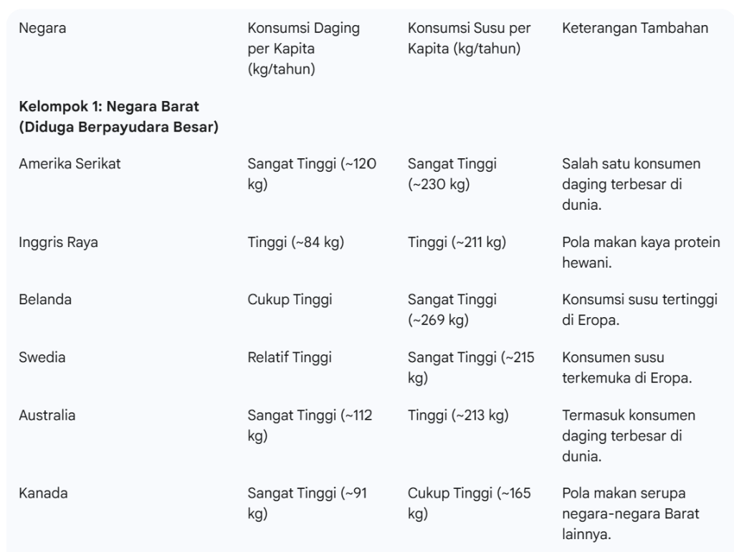Click the 'Konsumen susu terkemuka di Eropa' text
The height and width of the screenshot is (552, 734).
pos(626,367)
